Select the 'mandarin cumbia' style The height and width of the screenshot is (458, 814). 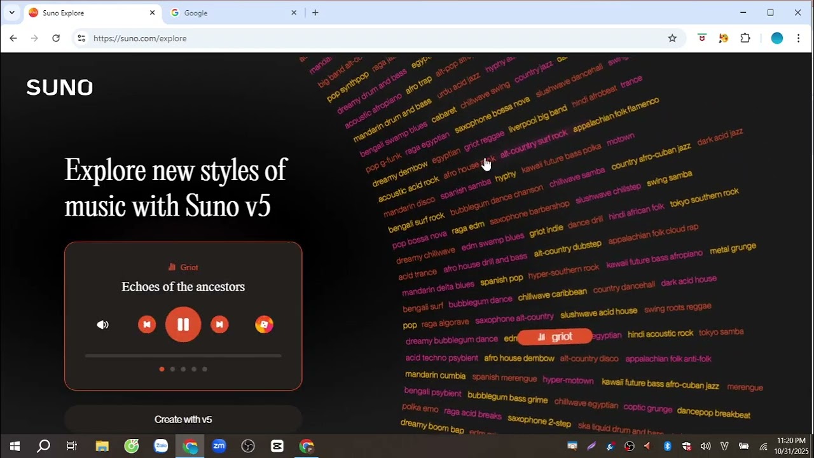pos(436,375)
